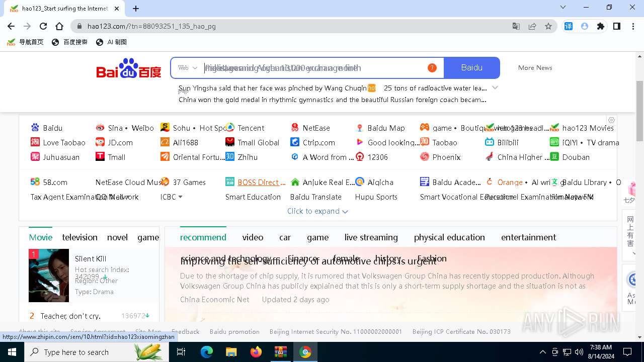Click Windows taskbar search box

(96, 352)
